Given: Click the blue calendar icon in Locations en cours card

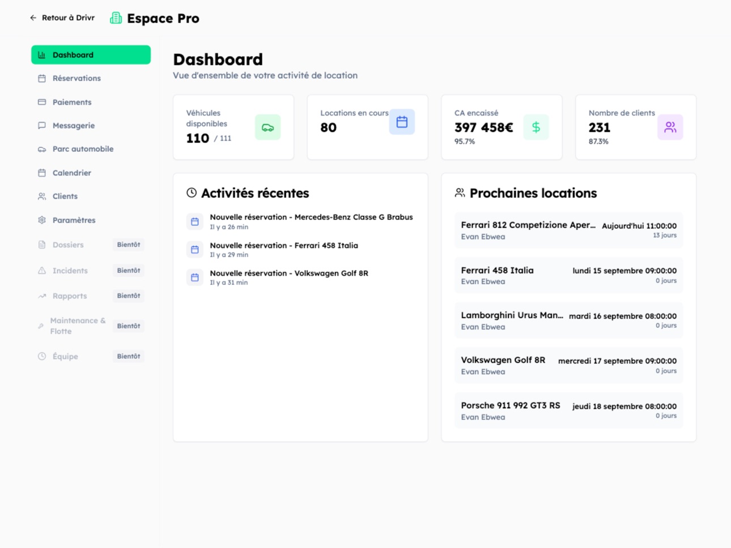Looking at the screenshot, I should click(x=402, y=122).
